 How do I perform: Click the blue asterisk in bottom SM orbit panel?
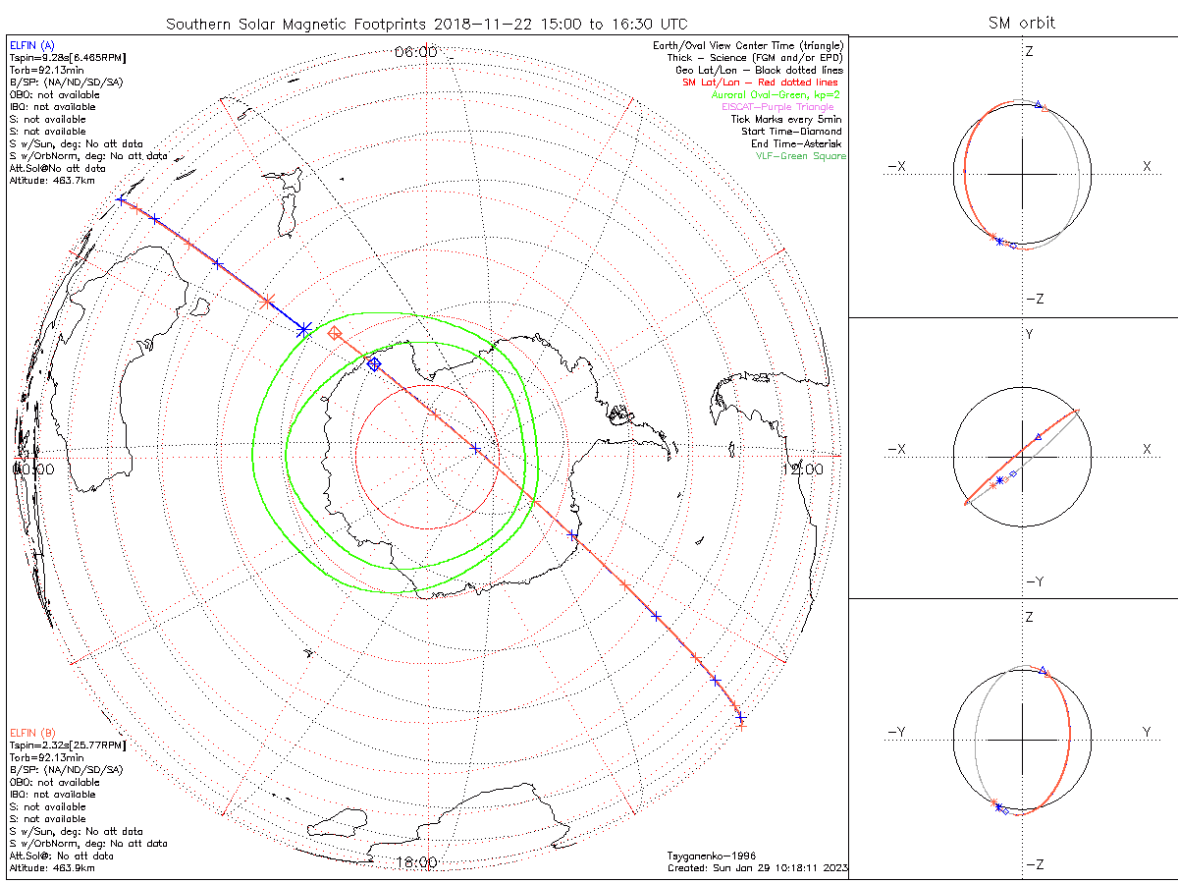(998, 806)
